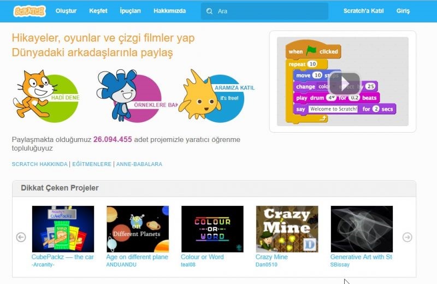The image size is (437, 284).
Task: Open the Hakkımızda menu item
Action: 170,11
